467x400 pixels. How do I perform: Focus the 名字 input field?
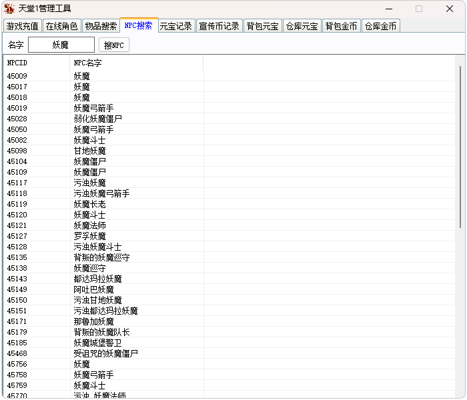[61, 45]
